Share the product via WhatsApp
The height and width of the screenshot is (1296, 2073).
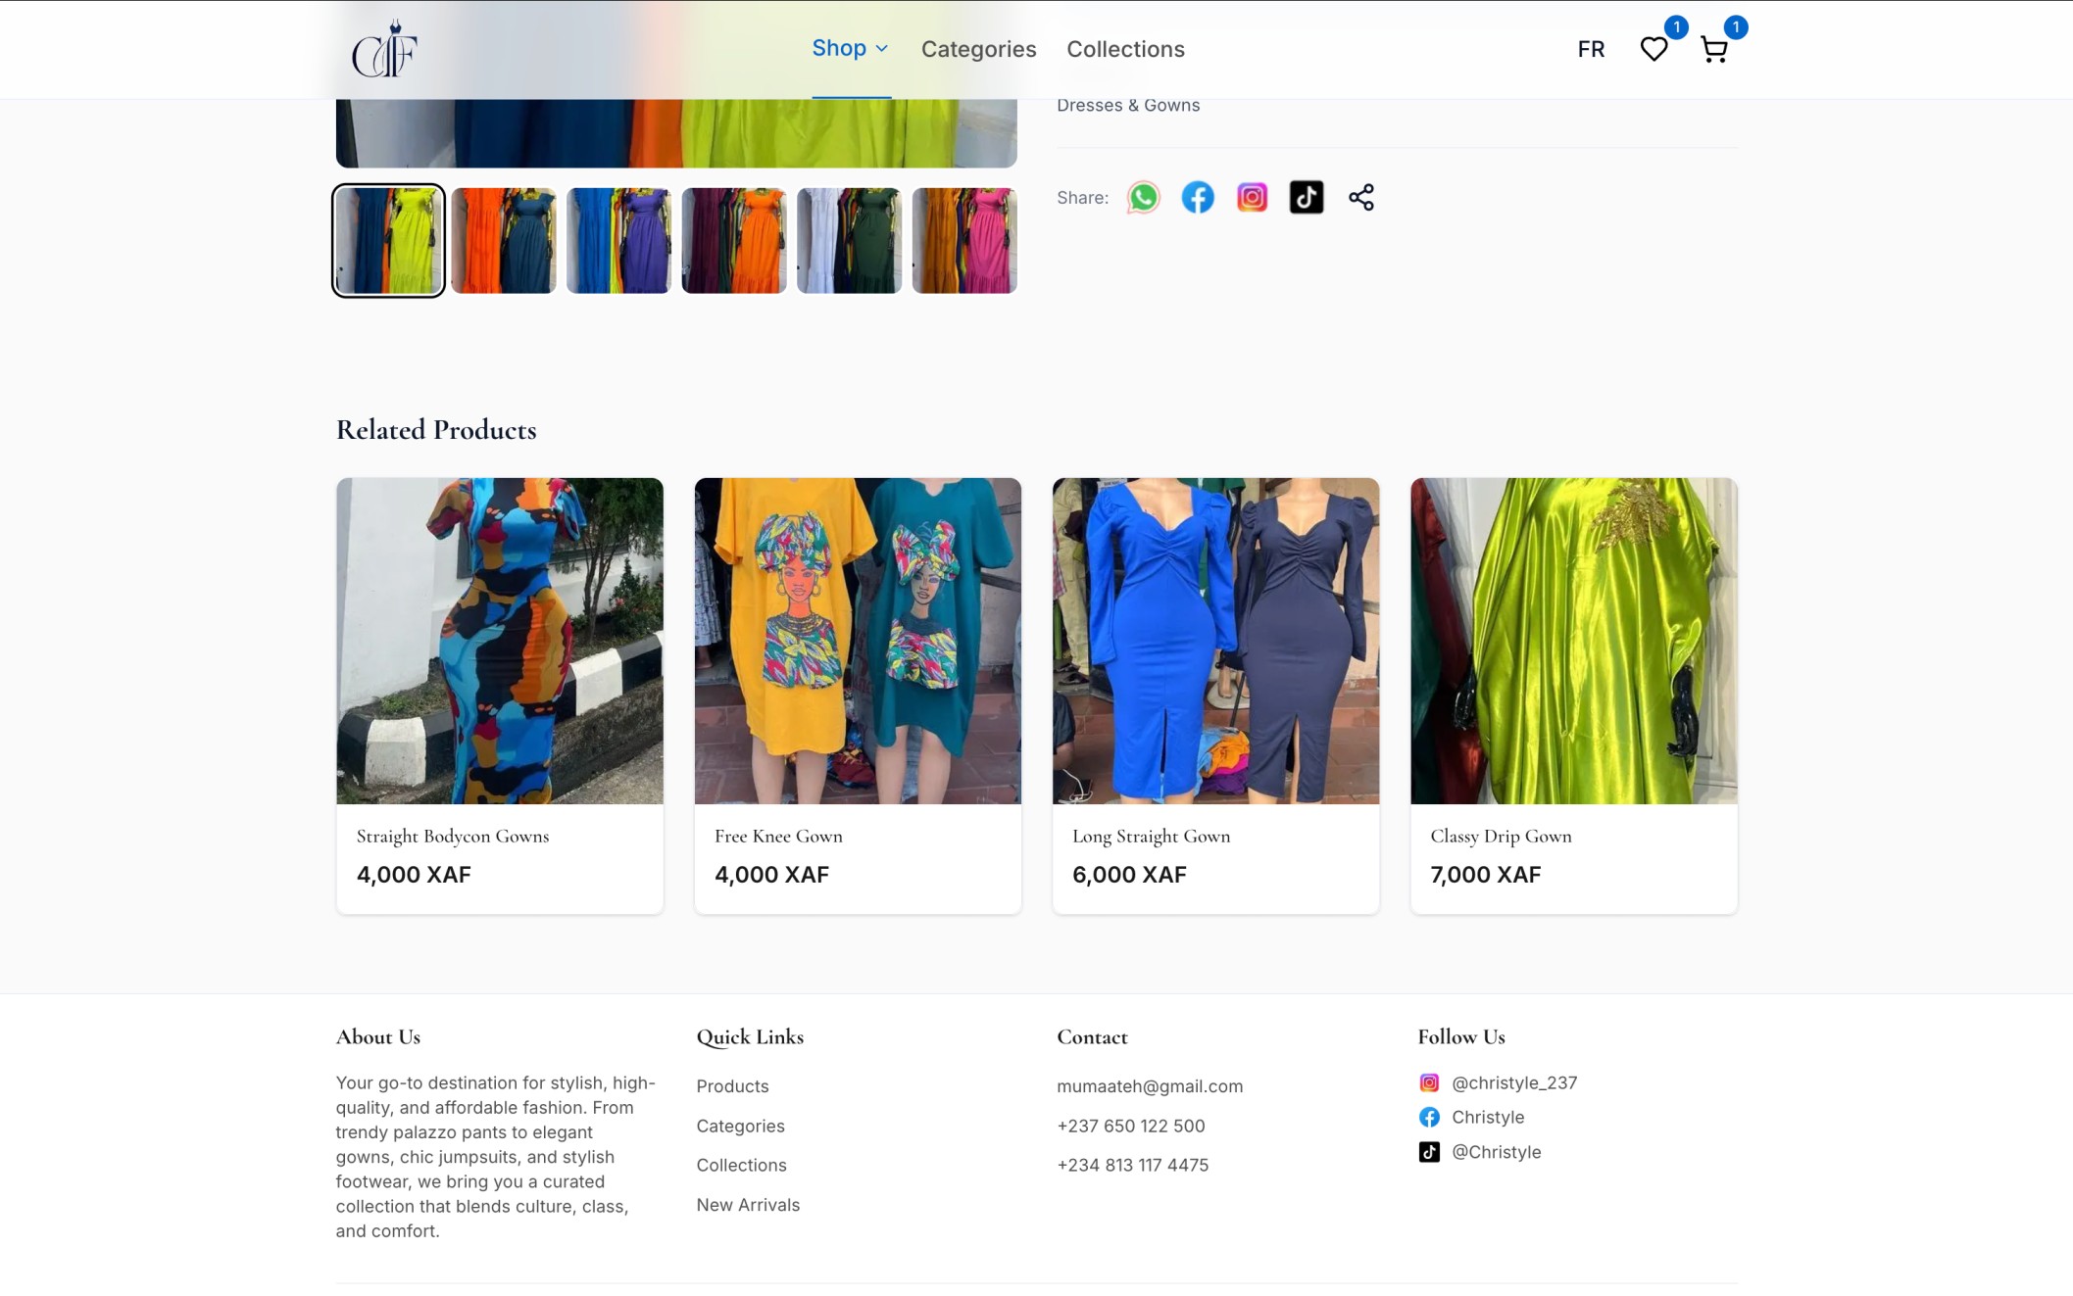click(x=1143, y=197)
